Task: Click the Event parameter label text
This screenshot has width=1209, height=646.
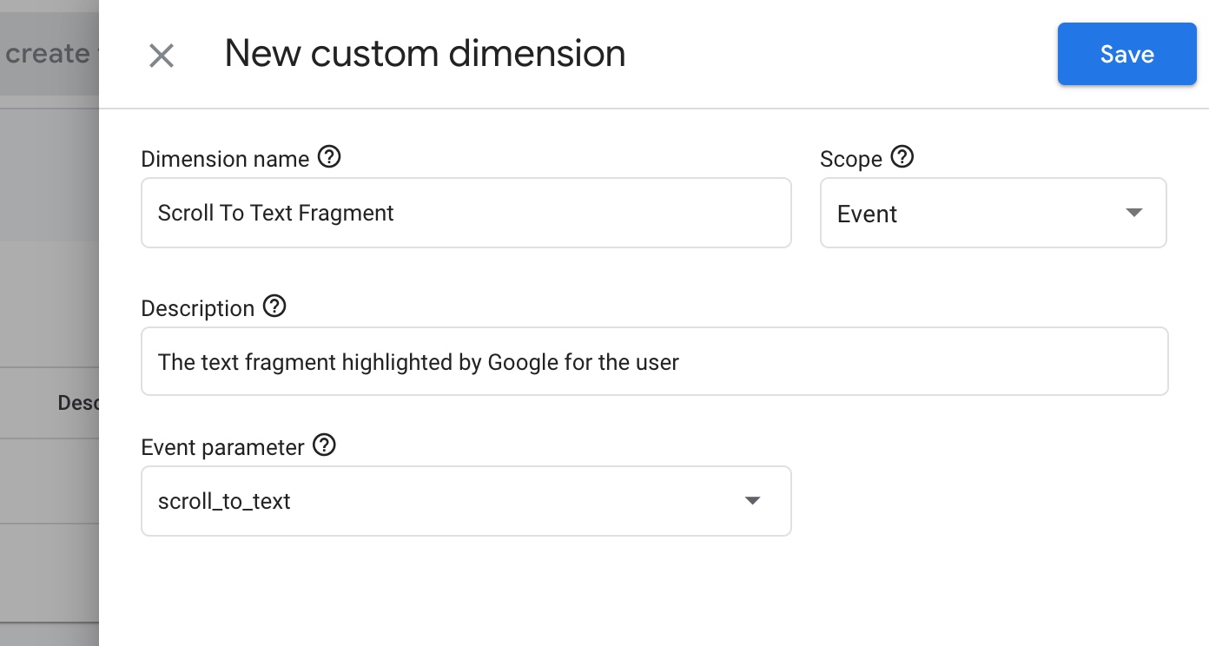Action: point(222,447)
